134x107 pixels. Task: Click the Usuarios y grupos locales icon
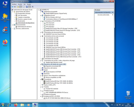tap(16, 19)
